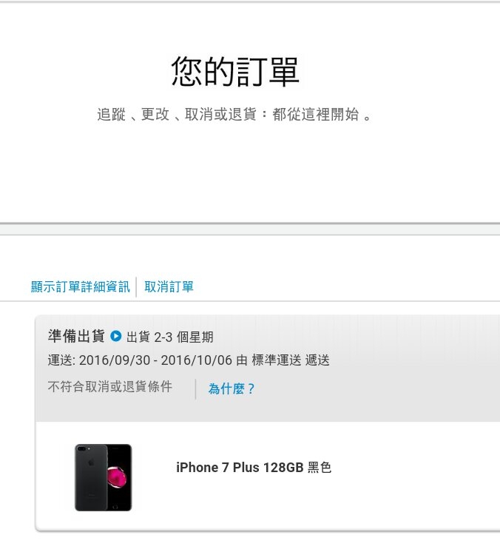This screenshot has width=500, height=552.
Task: Open 顯示訂單詳細資訊 link
Action: coord(81,286)
